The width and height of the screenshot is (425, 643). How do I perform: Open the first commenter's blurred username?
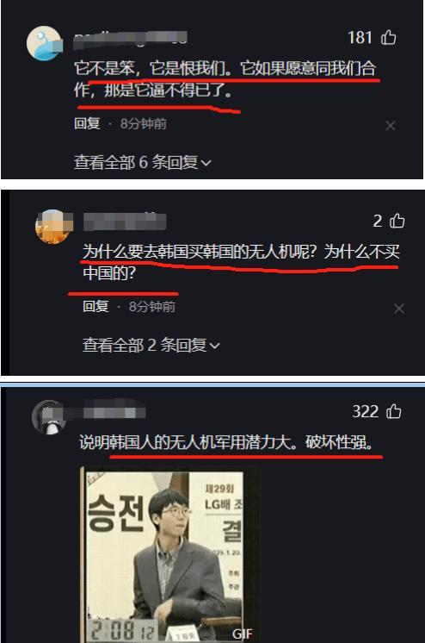click(130, 40)
